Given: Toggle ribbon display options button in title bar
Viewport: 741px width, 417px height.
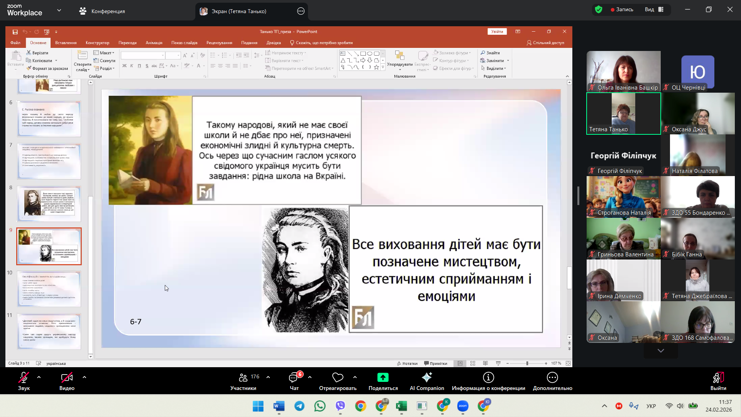Looking at the screenshot, I should click(x=518, y=32).
